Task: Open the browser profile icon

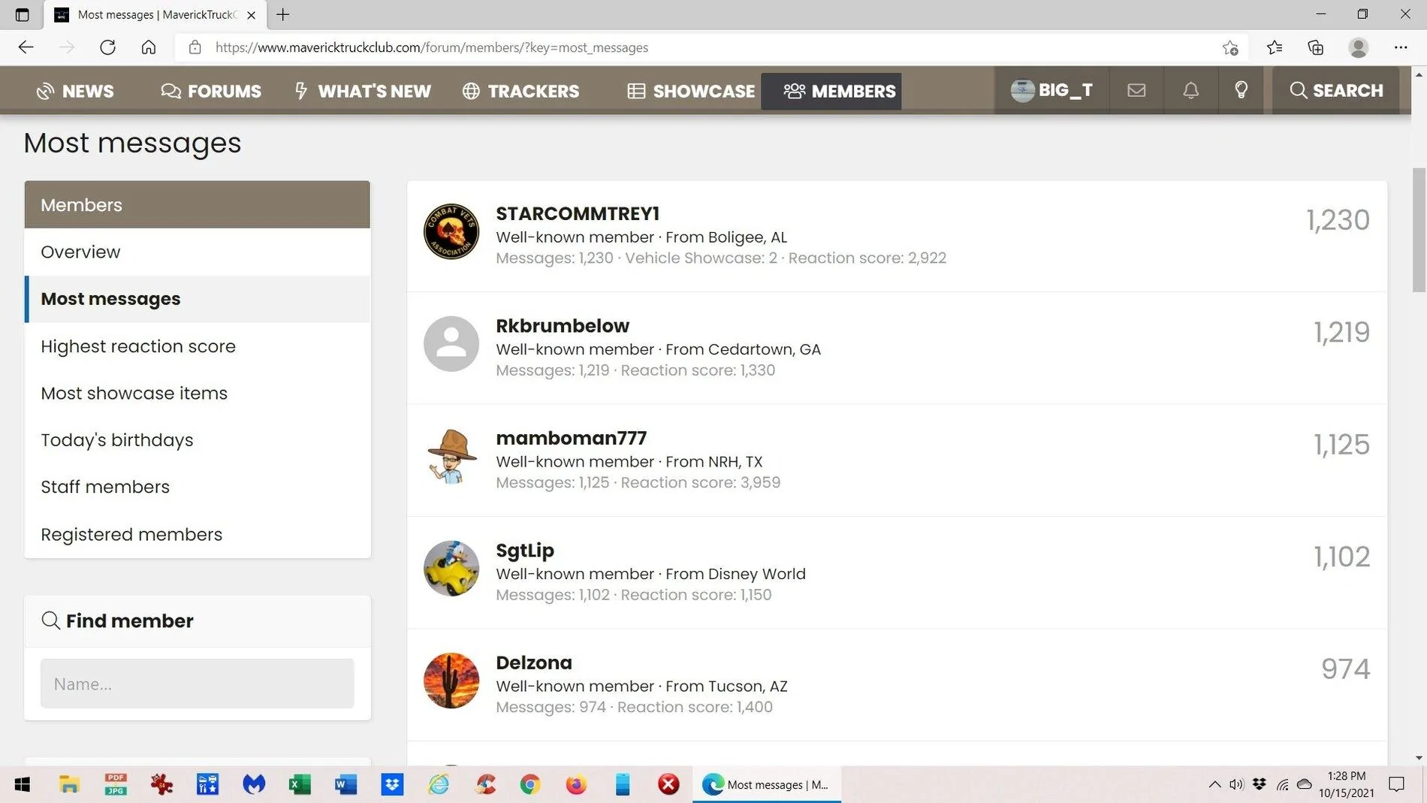Action: click(1358, 47)
